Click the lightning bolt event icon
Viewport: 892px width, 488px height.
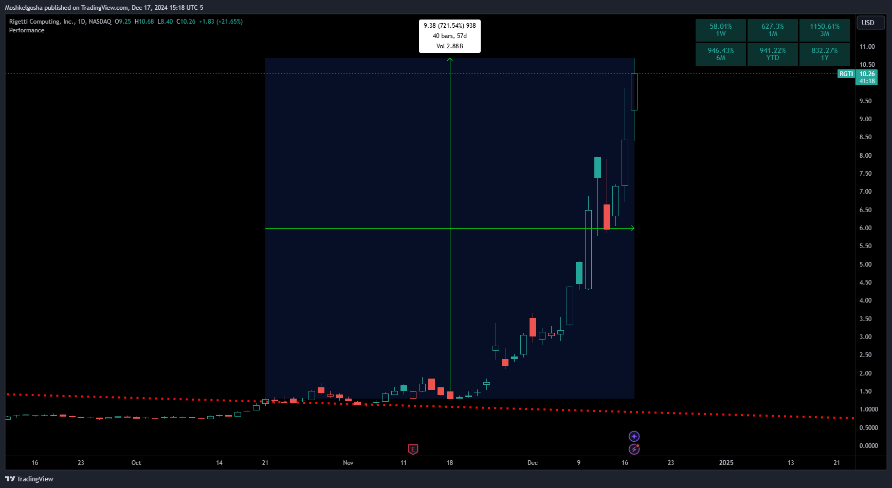coord(634,449)
